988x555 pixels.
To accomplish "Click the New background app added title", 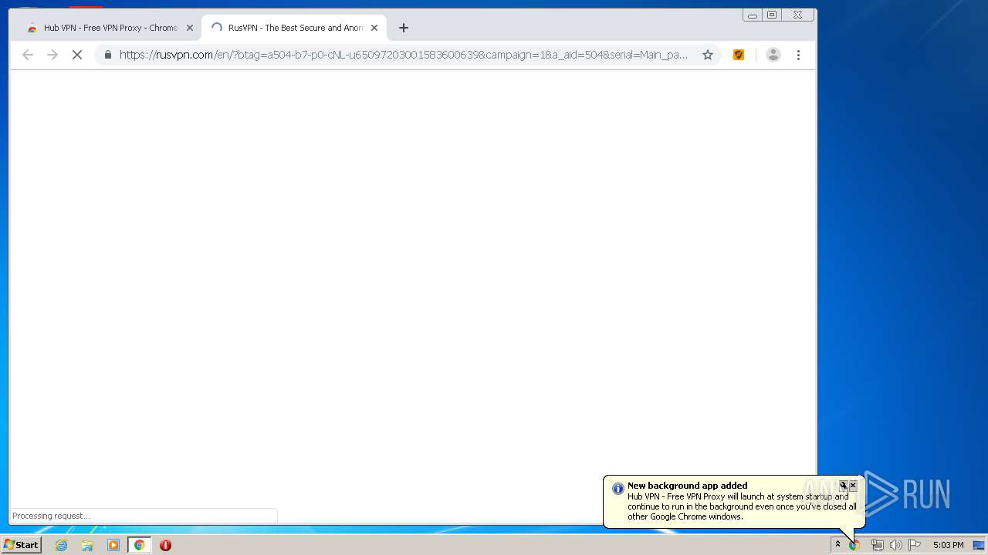I will (x=687, y=486).
